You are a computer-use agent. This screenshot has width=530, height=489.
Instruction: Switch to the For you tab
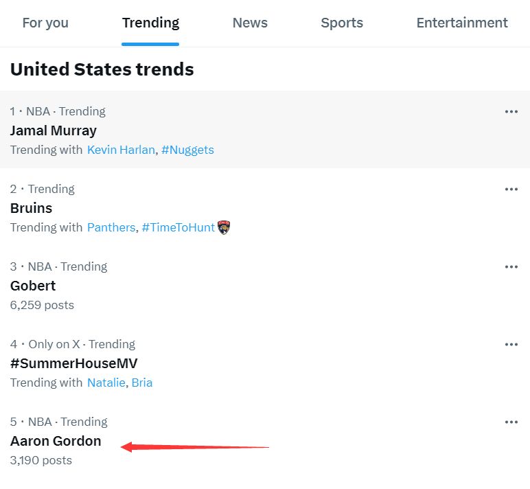[45, 23]
